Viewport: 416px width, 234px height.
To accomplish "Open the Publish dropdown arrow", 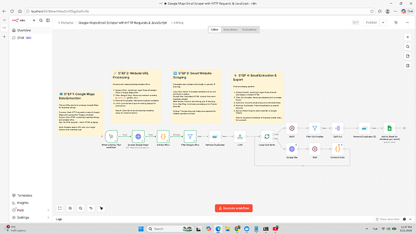I will click(383, 22).
